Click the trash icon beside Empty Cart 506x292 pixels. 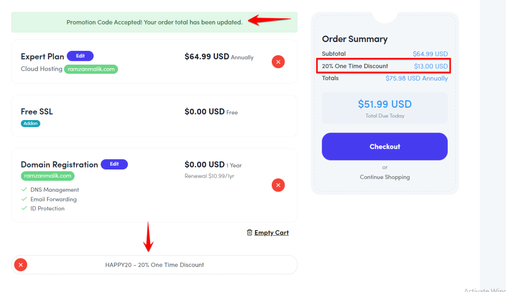(x=250, y=232)
